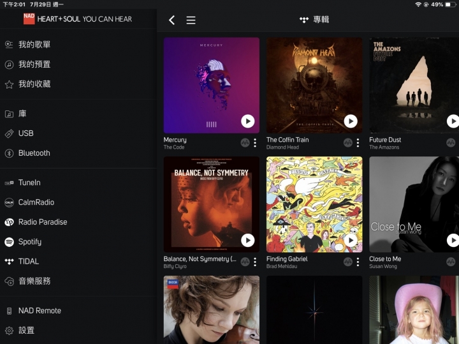Click the TIDAL sidebar logo icon

coord(9,262)
